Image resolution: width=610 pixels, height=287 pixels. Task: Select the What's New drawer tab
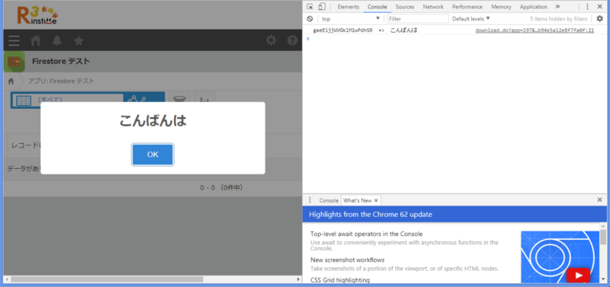(x=358, y=200)
